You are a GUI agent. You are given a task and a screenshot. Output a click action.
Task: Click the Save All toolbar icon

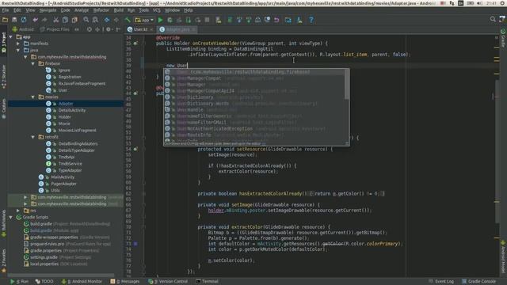pyautogui.click(x=14, y=20)
